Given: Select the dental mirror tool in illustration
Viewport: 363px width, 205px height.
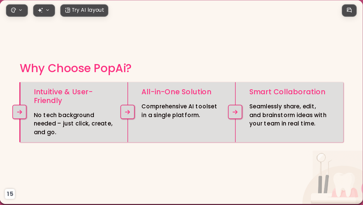Looking at the screenshot, I should [x=321, y=173].
